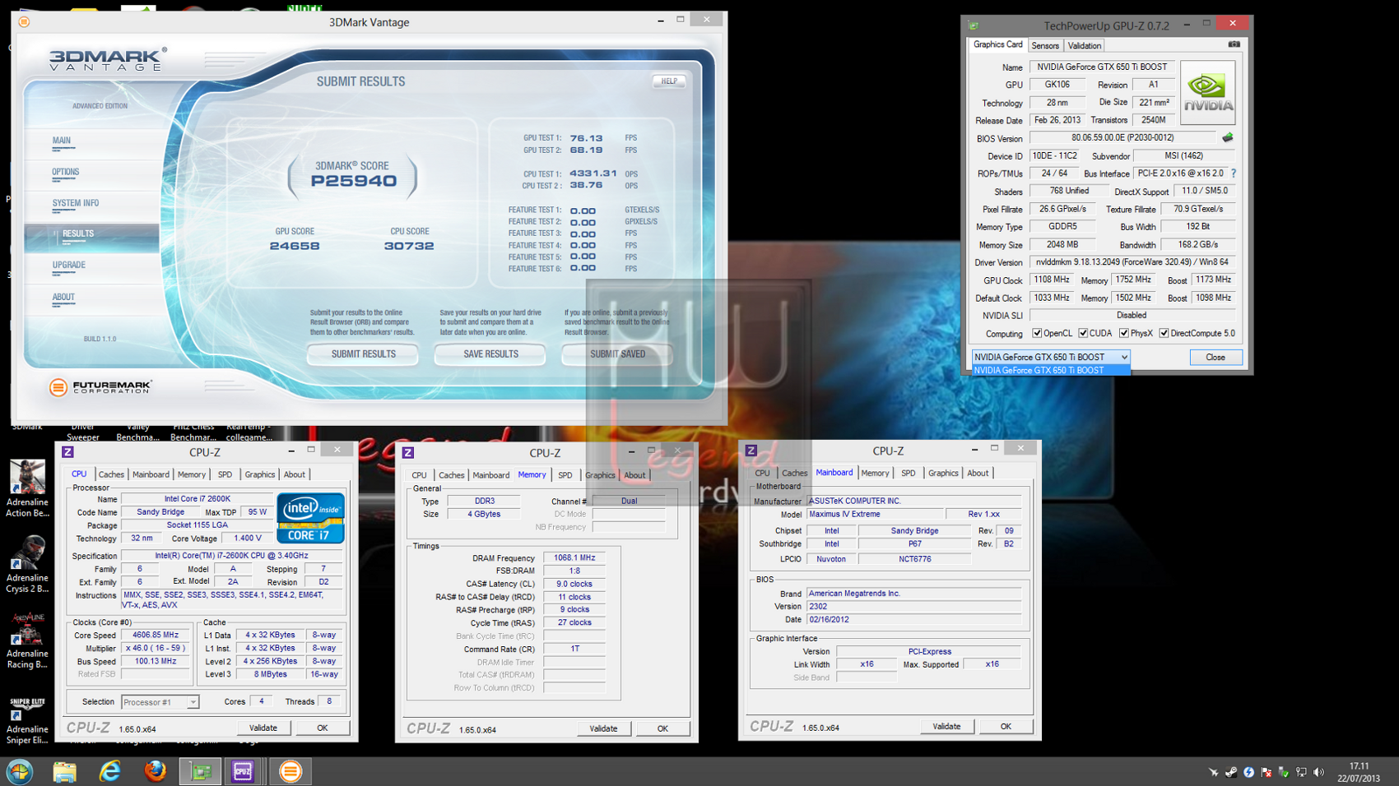Toggle the DirectCompute 5.0 checkbox
Image resolution: width=1399 pixels, height=786 pixels.
[1164, 333]
